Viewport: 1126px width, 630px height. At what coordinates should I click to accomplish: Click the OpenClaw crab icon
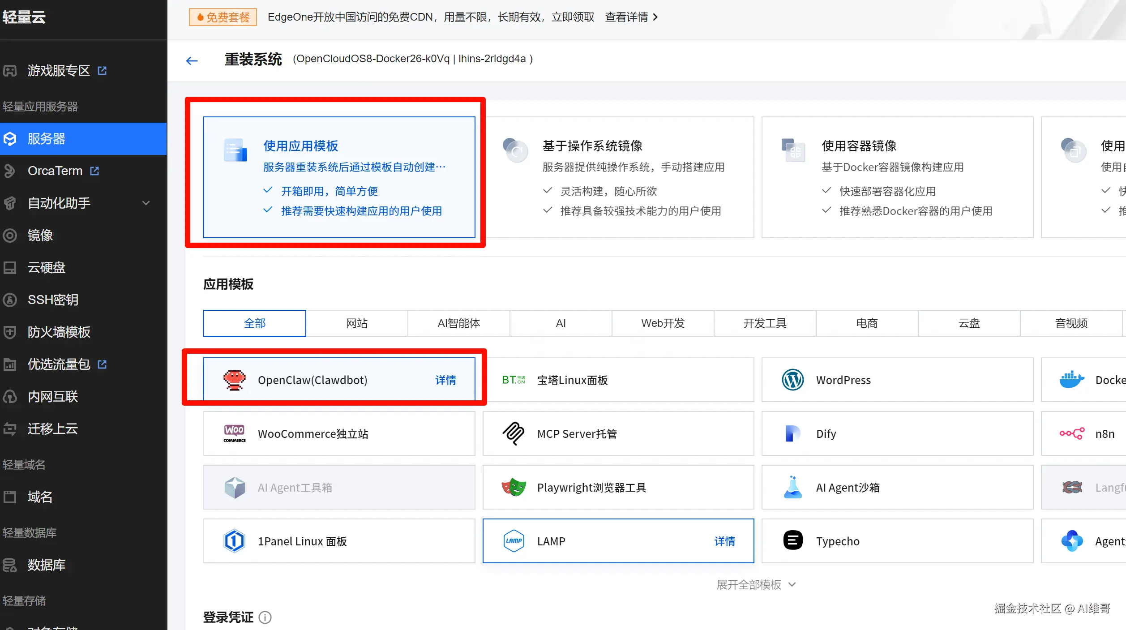click(234, 380)
